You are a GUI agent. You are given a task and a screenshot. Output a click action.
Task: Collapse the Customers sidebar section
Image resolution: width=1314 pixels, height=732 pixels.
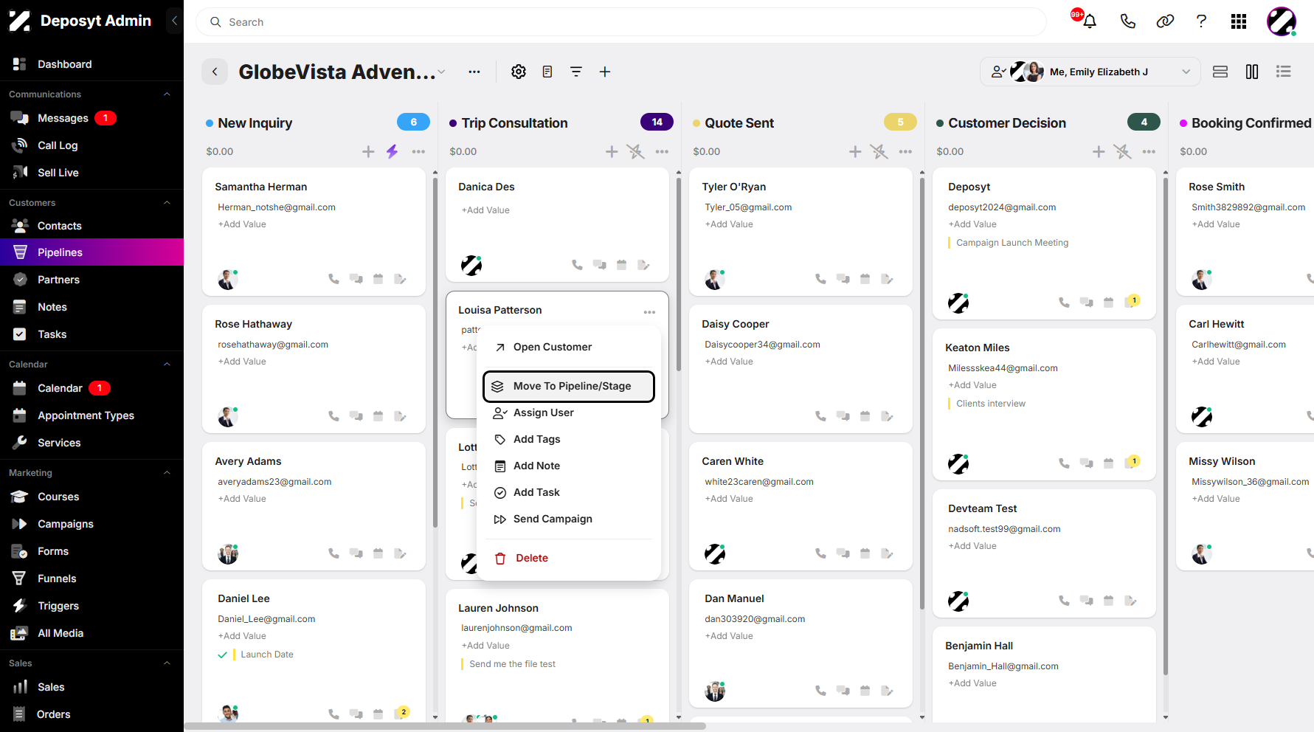pos(167,202)
